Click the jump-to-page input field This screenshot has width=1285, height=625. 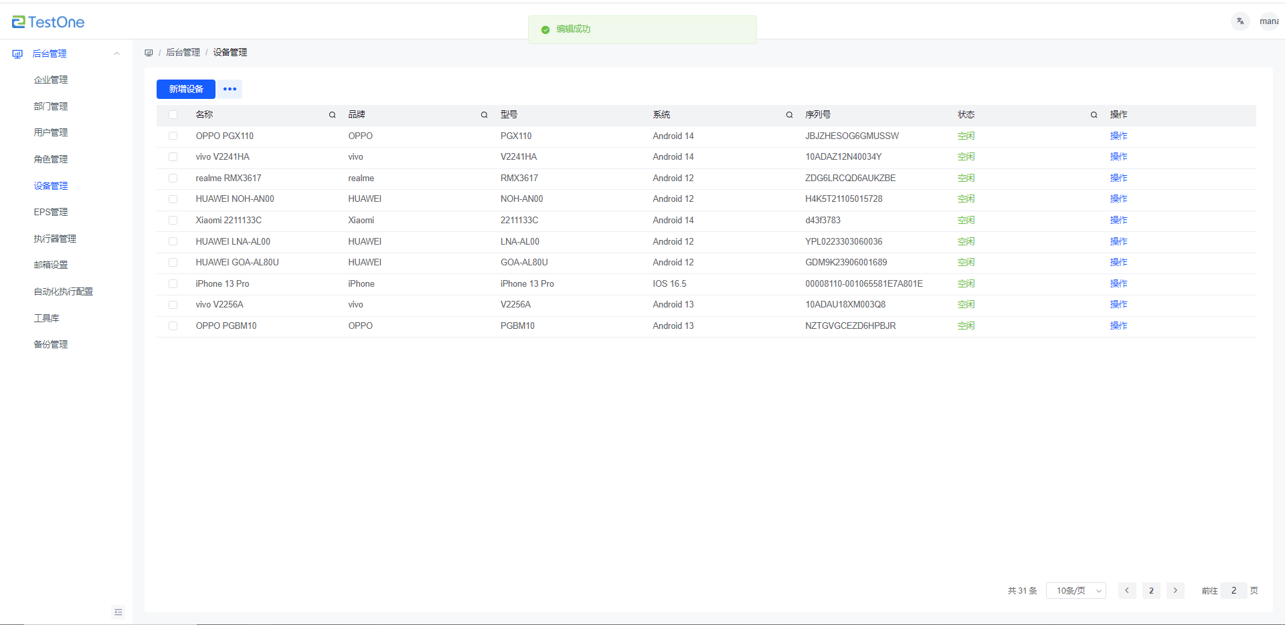tap(1233, 590)
